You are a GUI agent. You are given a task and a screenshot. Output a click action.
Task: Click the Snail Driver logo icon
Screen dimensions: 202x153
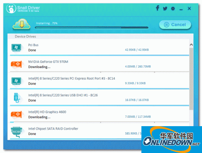[11, 8]
